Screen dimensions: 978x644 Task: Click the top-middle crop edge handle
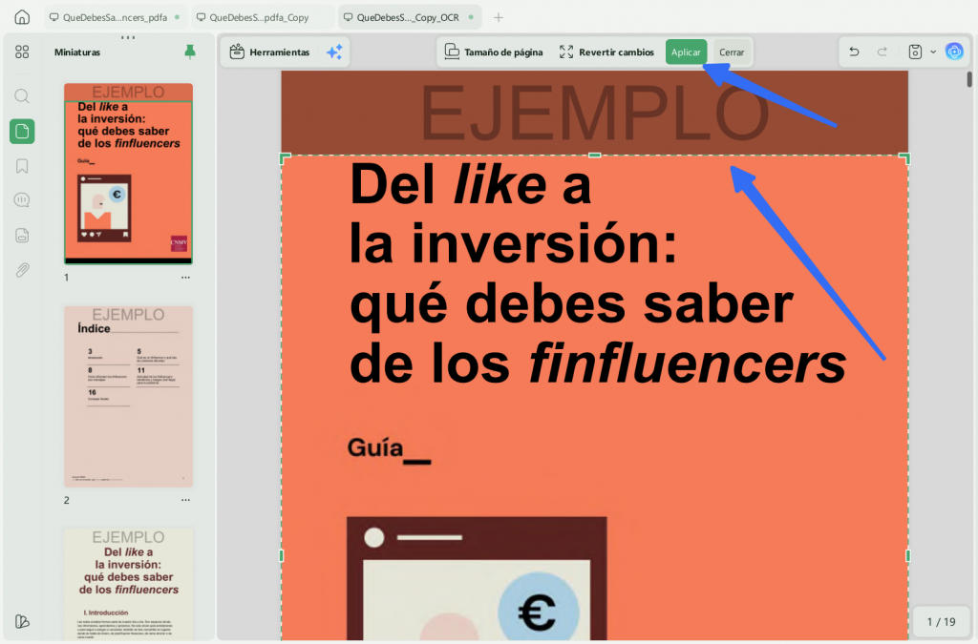click(x=594, y=156)
